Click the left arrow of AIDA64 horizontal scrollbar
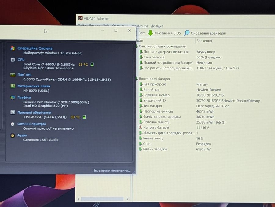Viewport: 275px width, 207px height. tap(79, 199)
